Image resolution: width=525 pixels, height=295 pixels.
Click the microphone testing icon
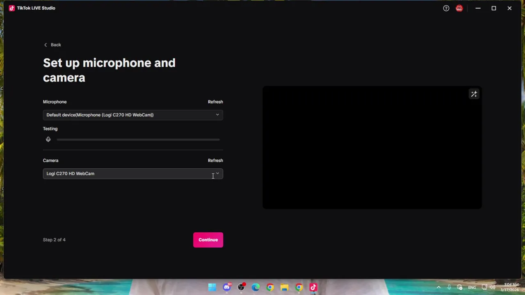pos(48,139)
